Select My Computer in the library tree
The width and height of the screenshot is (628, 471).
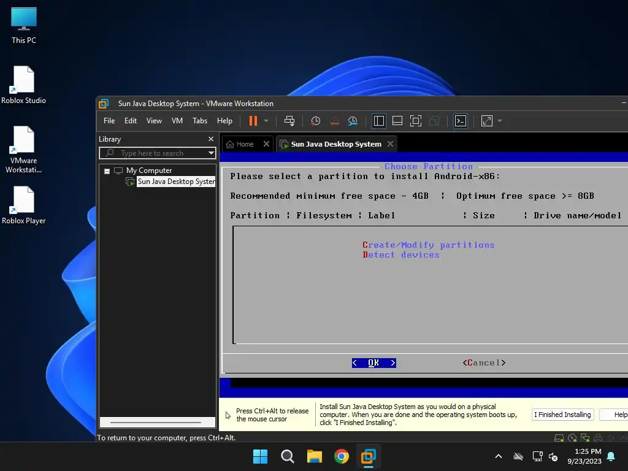tap(148, 170)
